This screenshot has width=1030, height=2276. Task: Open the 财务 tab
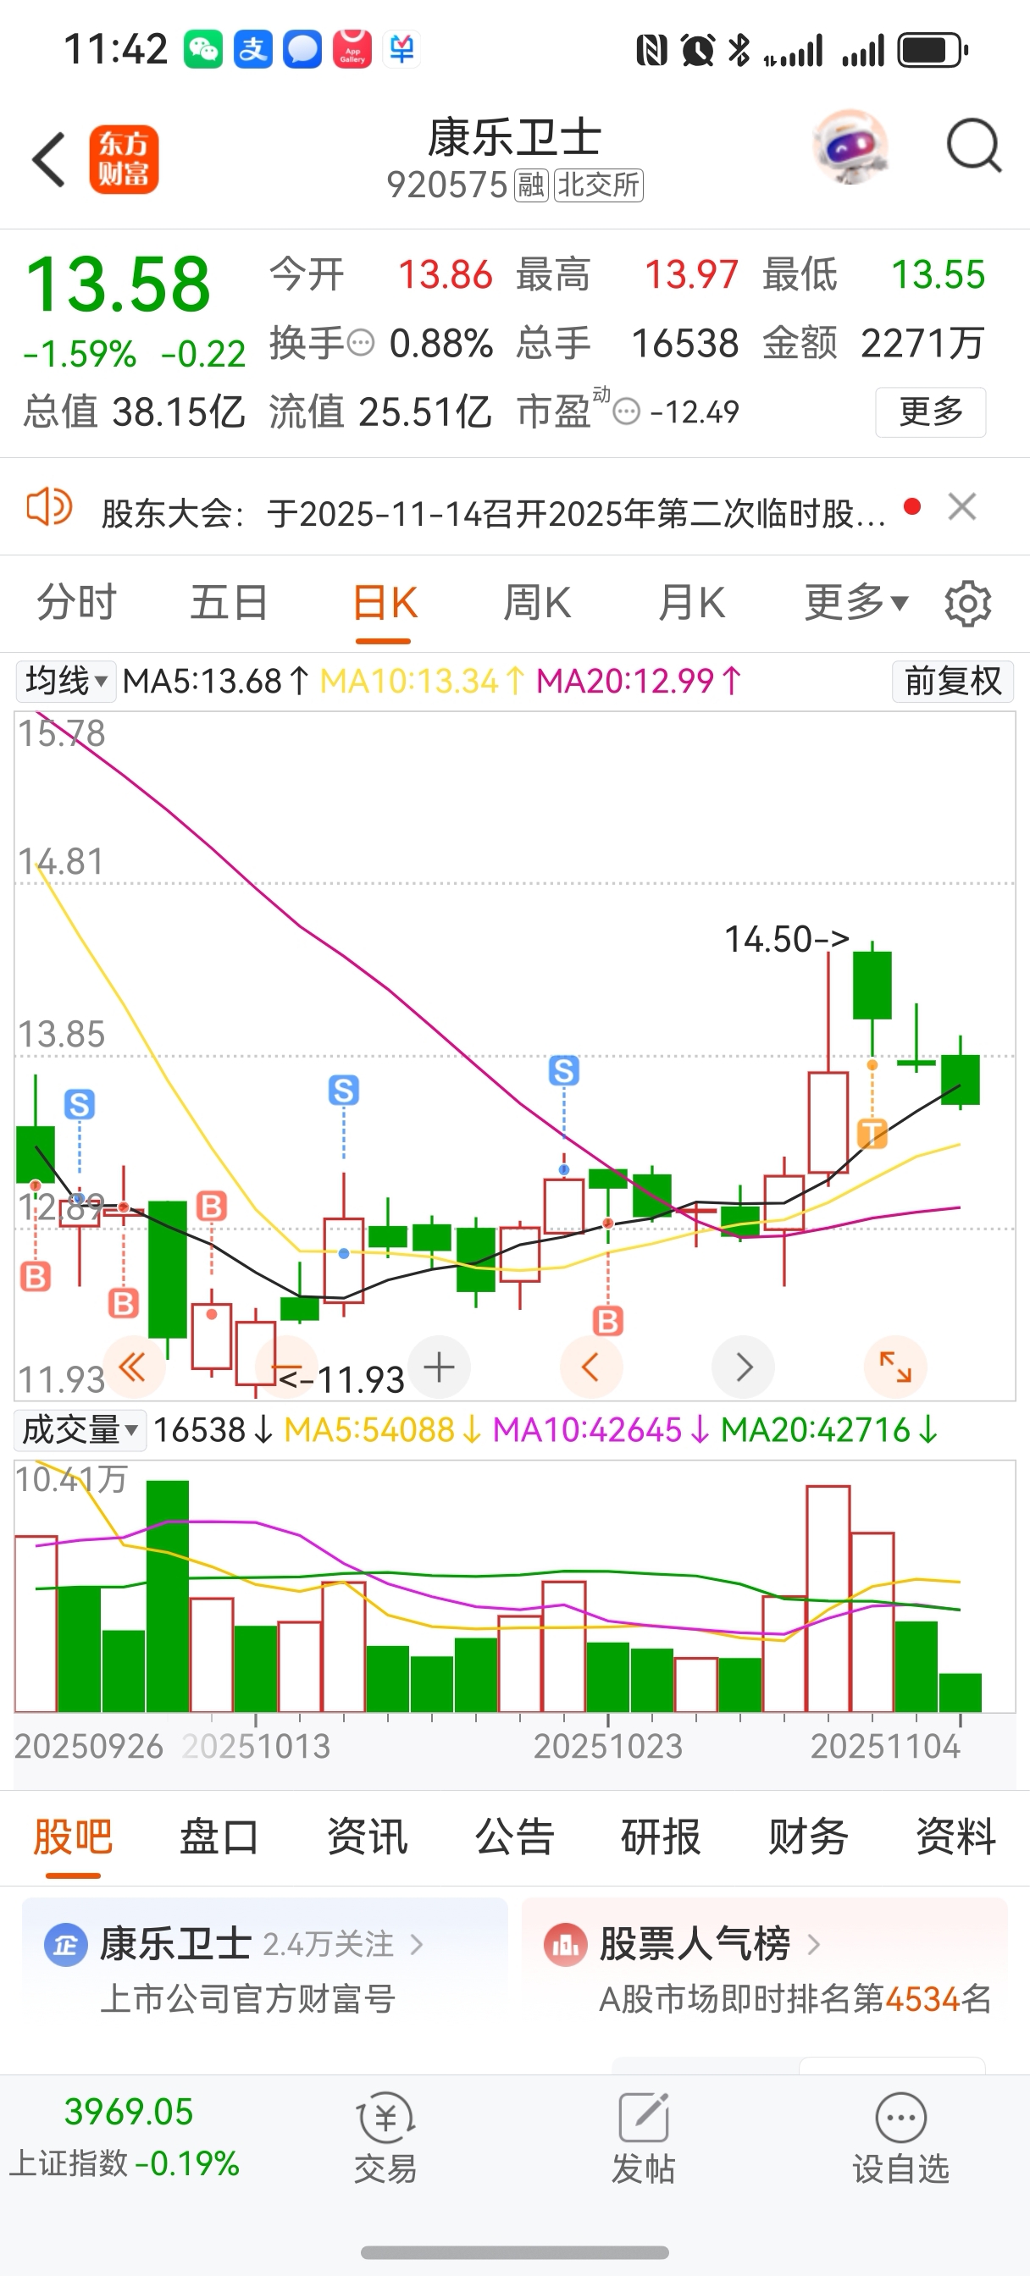pos(808,1837)
